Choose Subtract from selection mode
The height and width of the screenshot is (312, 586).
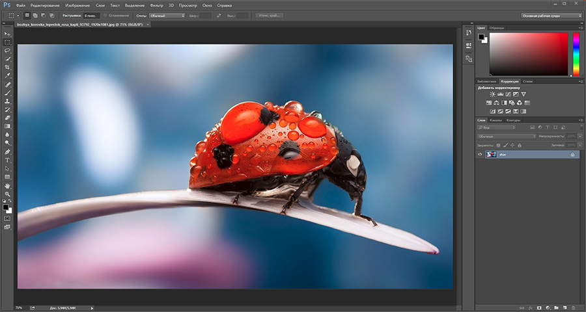tap(44, 16)
